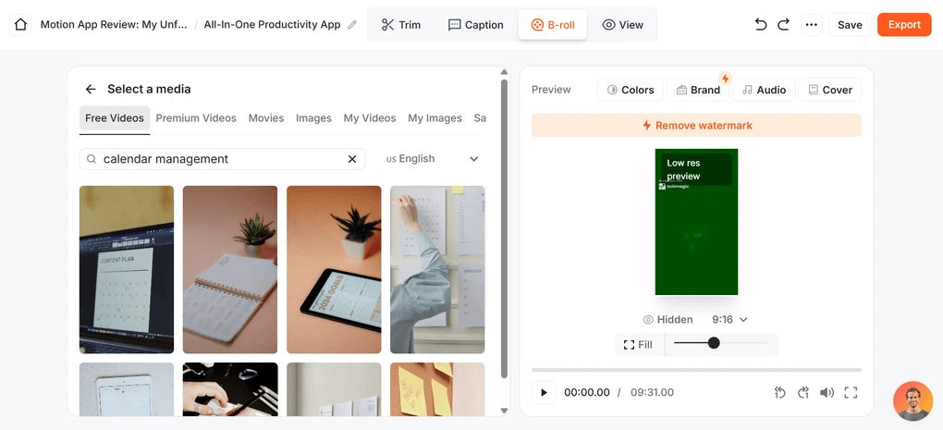Open the Colors settings panel
The image size is (943, 430).
[631, 90]
